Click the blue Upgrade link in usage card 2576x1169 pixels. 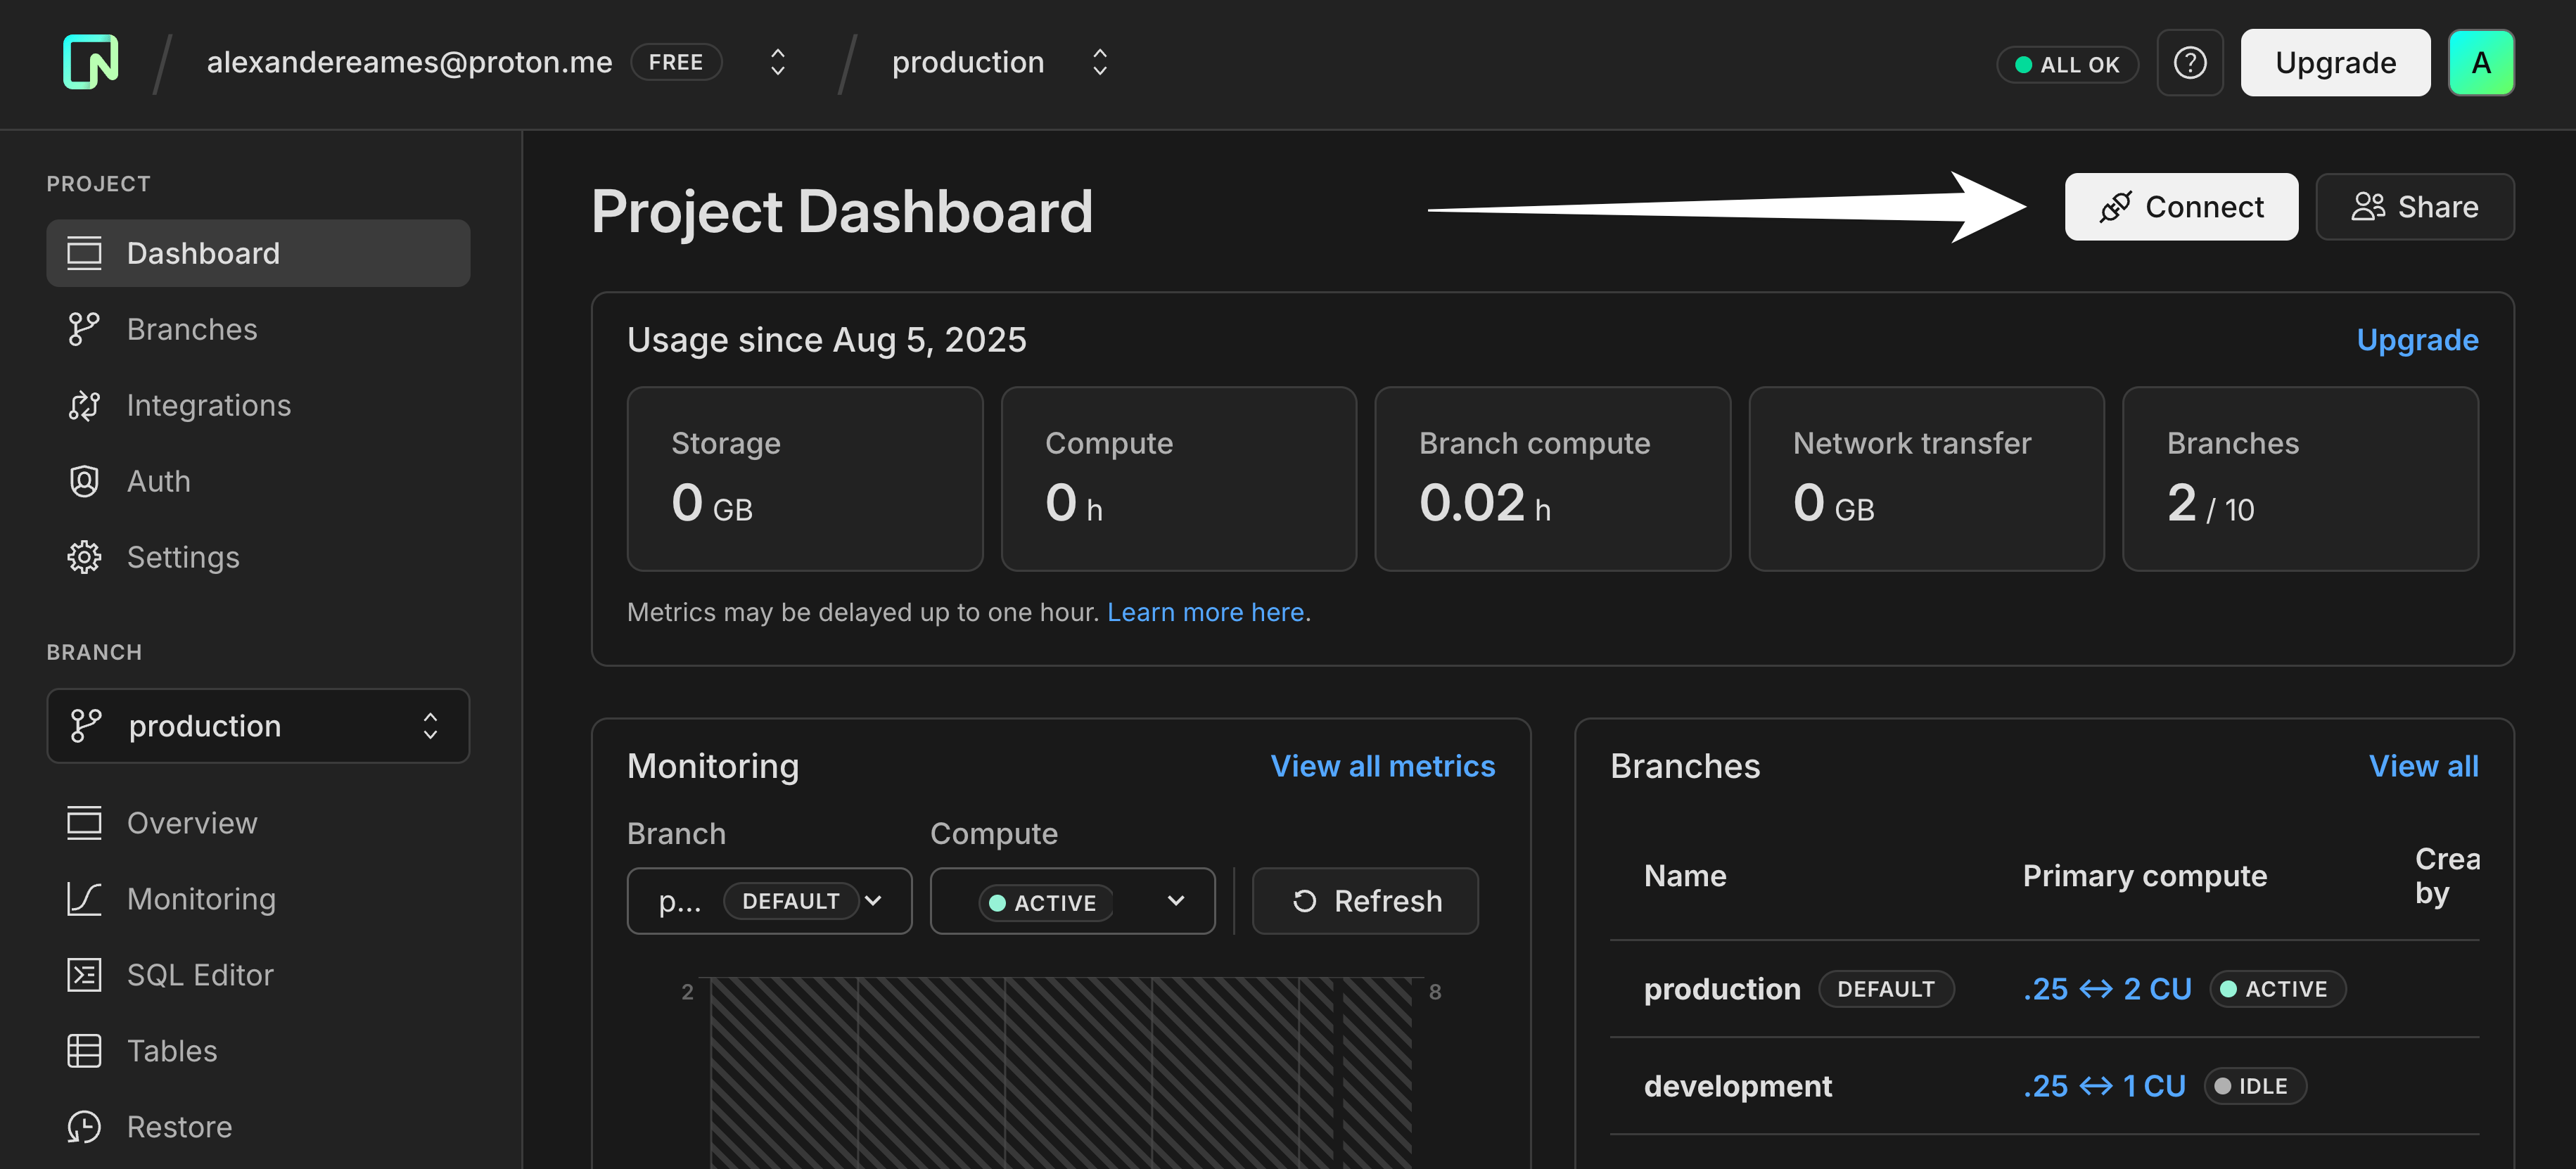click(2417, 340)
